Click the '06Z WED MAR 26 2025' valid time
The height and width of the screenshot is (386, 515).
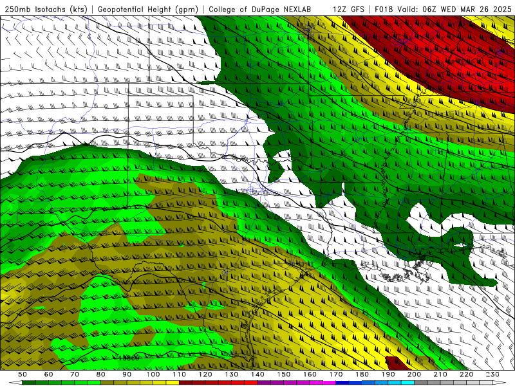467,9
